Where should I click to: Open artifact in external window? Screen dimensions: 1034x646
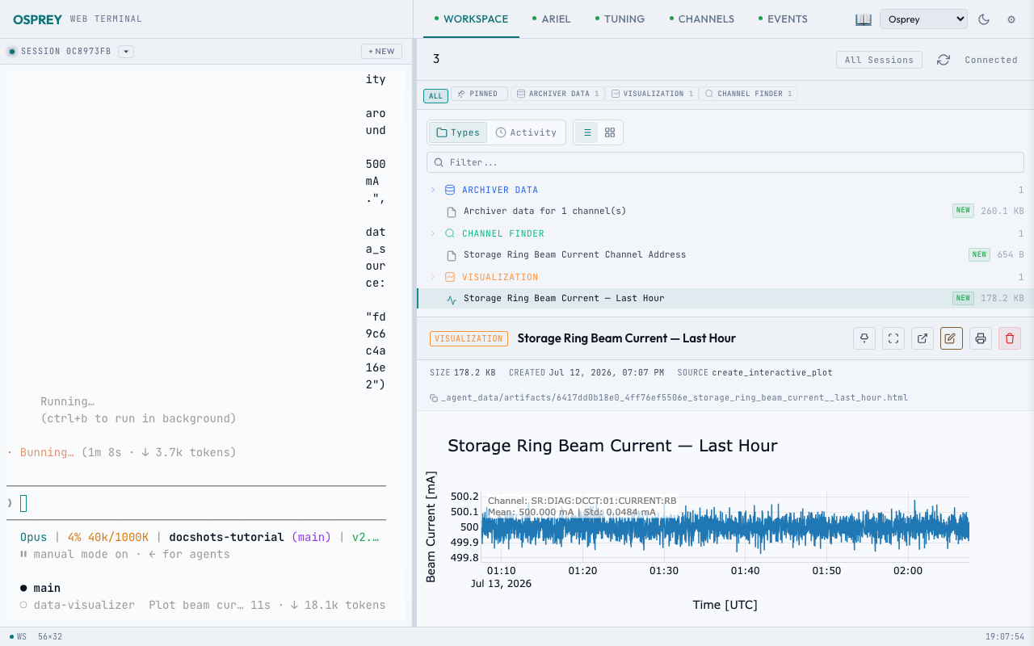click(x=923, y=338)
